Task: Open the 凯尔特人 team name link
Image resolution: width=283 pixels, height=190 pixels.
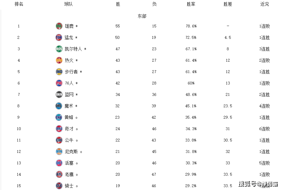Action: coord(73,49)
